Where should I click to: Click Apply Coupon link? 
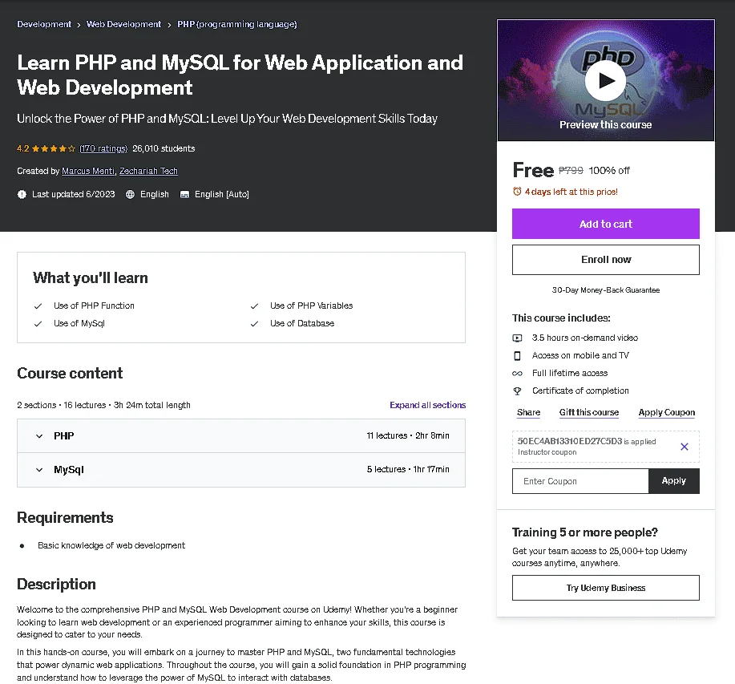(x=667, y=412)
